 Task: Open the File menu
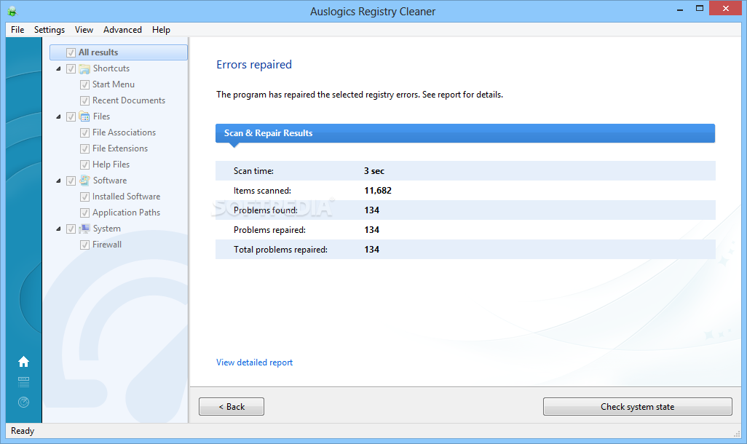[17, 30]
